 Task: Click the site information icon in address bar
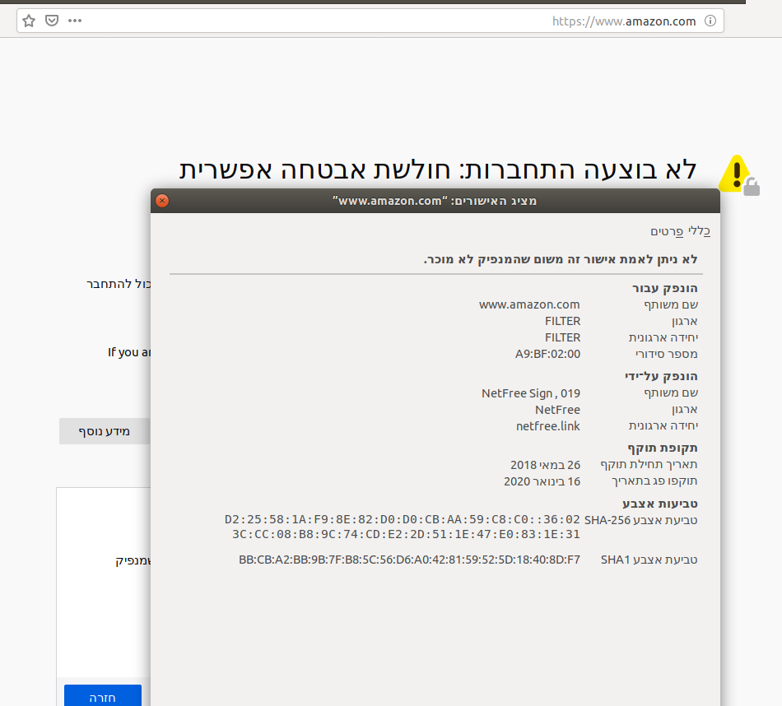point(710,21)
